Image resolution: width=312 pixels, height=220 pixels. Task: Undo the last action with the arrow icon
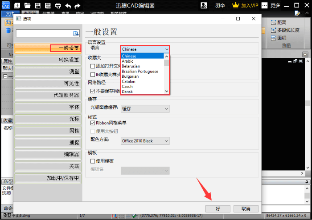tap(68, 6)
